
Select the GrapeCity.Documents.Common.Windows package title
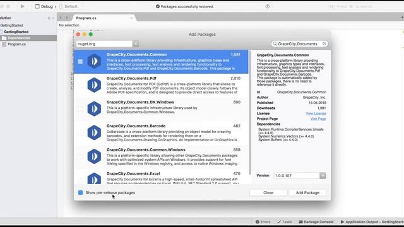tap(146, 150)
